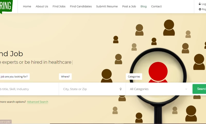Open the Home menu item

[27, 6]
